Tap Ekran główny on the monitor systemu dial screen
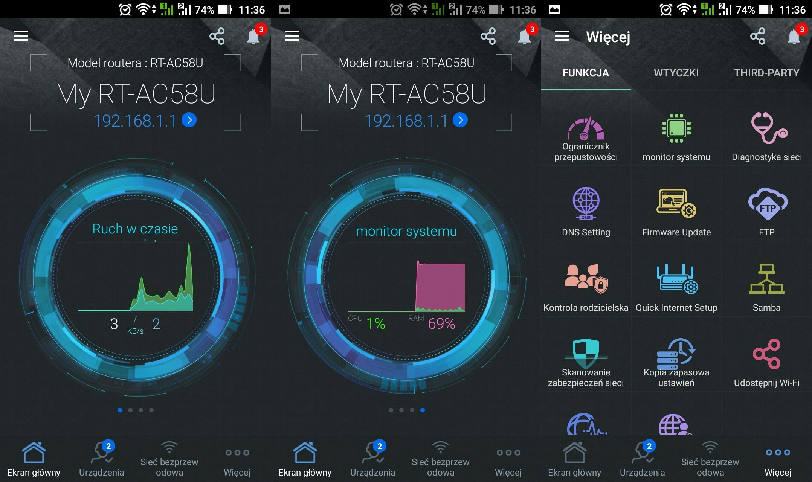The height and width of the screenshot is (482, 812). [305, 459]
